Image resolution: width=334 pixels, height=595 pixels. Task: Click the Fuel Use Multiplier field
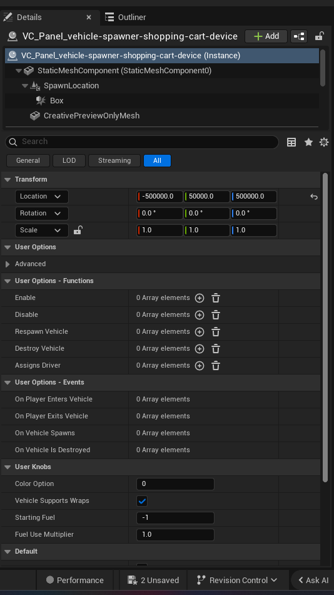[175, 535]
